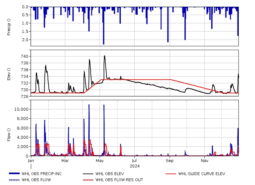Click the 4,000 tick on the Flow axis
The height and width of the screenshot is (185, 255).
(x=22, y=137)
